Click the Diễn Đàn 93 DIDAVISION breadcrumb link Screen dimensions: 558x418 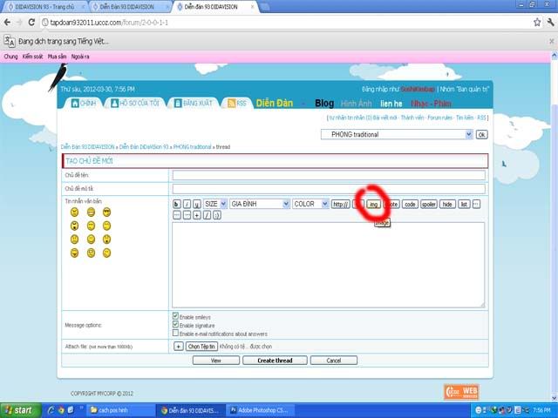click(x=87, y=147)
